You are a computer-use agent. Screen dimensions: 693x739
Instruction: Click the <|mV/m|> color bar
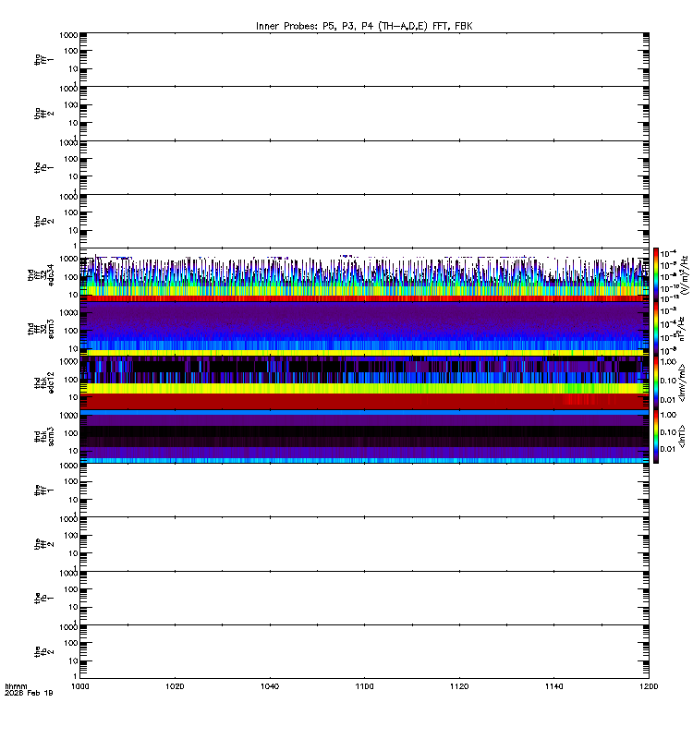(656, 382)
